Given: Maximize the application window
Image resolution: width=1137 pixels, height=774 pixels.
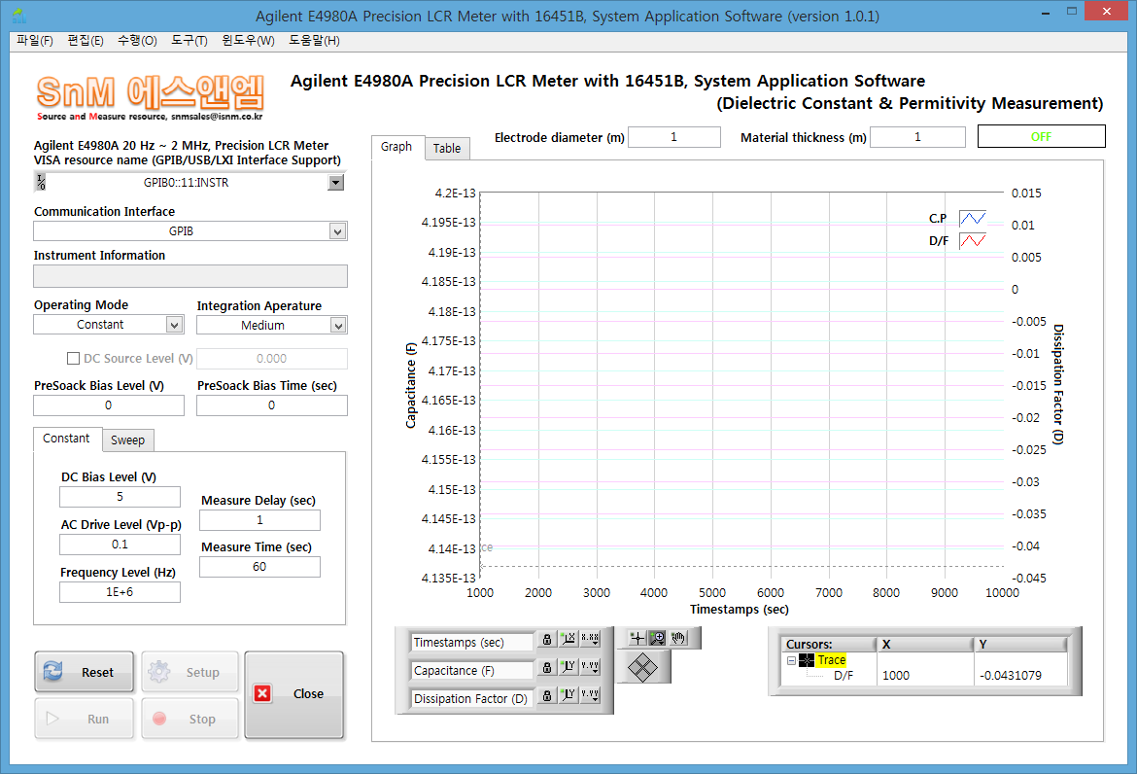Looking at the screenshot, I should click(x=1072, y=11).
